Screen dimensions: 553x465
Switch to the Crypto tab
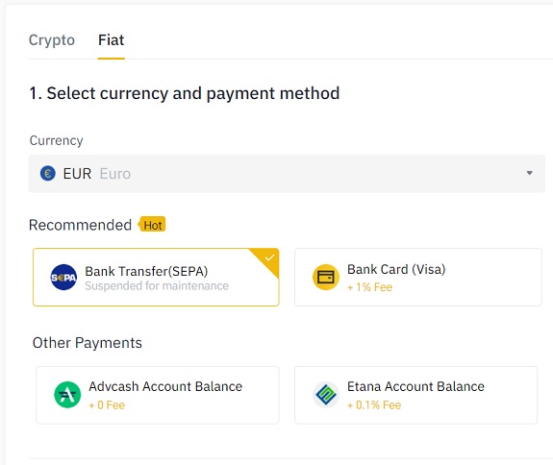(x=52, y=40)
